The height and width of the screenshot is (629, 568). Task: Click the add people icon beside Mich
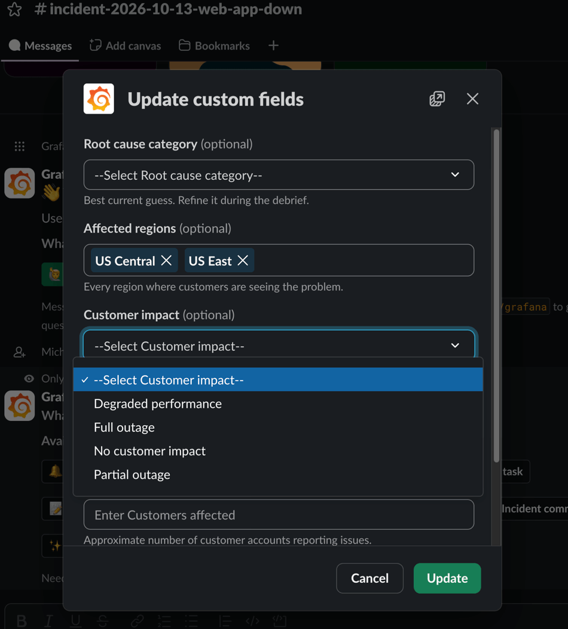19,352
